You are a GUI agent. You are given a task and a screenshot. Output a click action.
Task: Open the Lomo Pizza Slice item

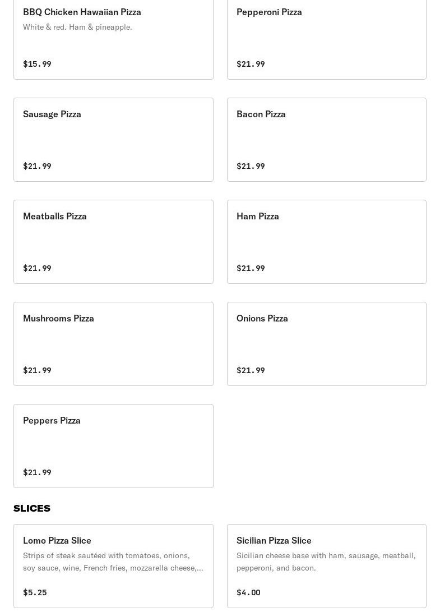(113, 566)
